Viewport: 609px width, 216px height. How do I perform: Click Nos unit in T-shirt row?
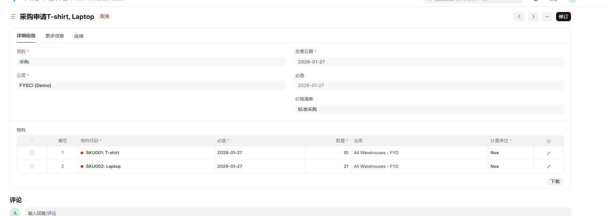click(494, 153)
